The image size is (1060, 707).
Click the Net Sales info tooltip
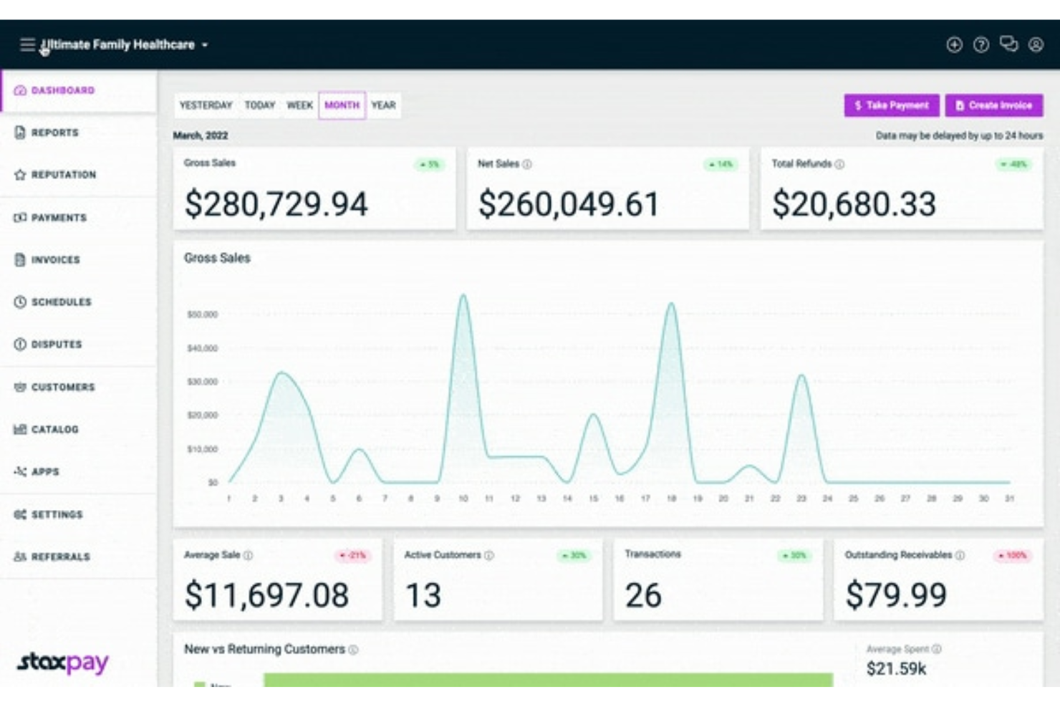[529, 163]
